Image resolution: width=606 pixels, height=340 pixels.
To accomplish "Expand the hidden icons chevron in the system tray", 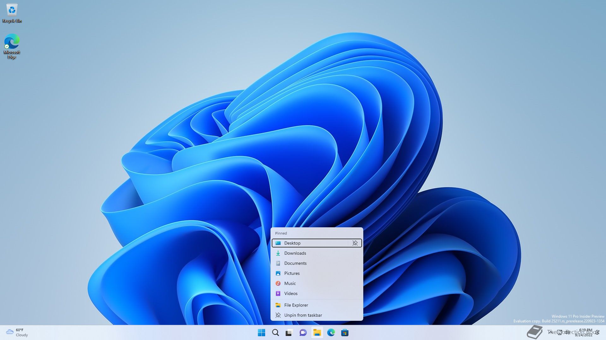I will click(x=550, y=332).
